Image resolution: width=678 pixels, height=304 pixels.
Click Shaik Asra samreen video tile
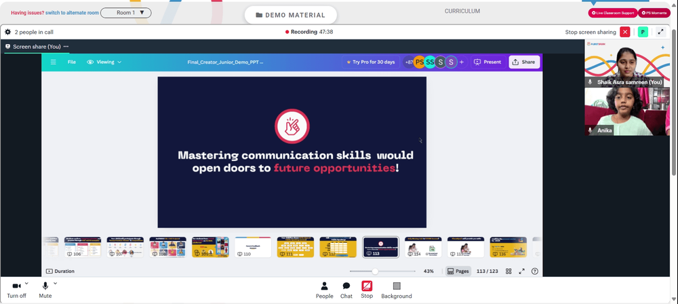(627, 63)
